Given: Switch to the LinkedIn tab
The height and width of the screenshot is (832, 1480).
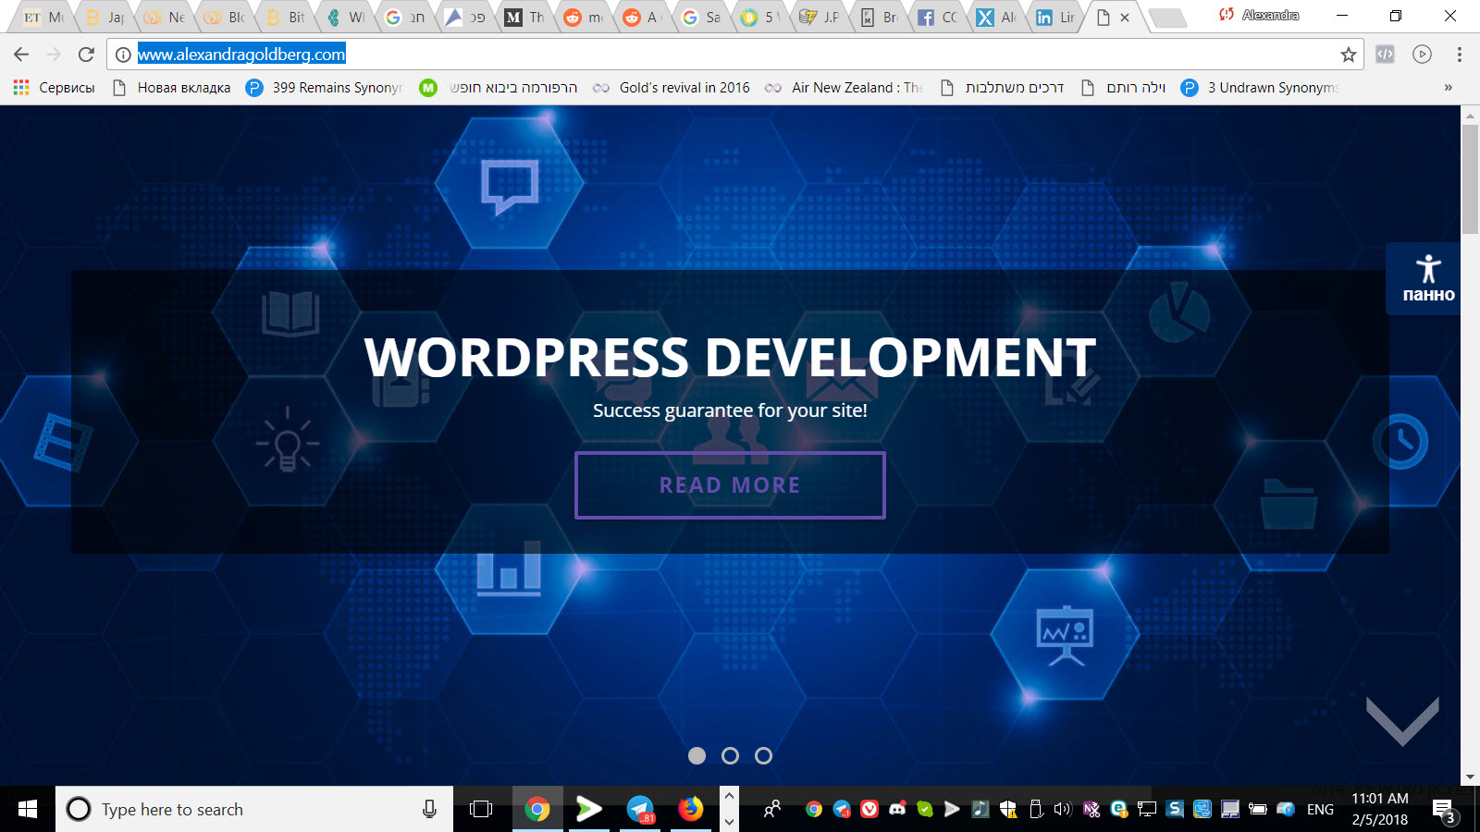Looking at the screenshot, I should (1054, 17).
